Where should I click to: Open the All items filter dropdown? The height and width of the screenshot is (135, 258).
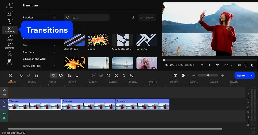click(x=147, y=18)
